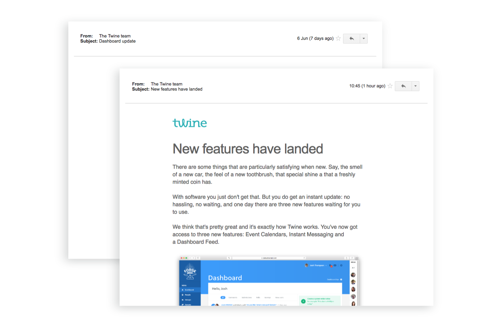The width and height of the screenshot is (504, 325).
Task: Click the Twine logo in email body
Action: tap(190, 123)
